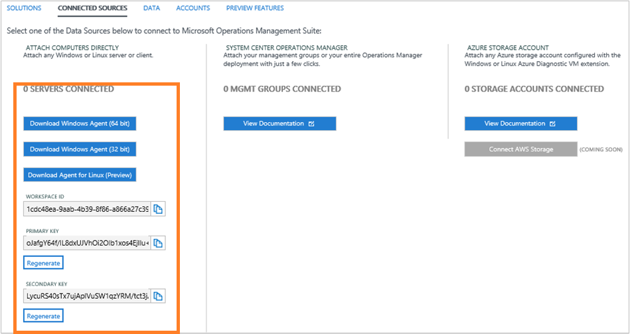630x334 pixels.
Task: View Documentation for System Center Operations Manager
Action: 279,124
